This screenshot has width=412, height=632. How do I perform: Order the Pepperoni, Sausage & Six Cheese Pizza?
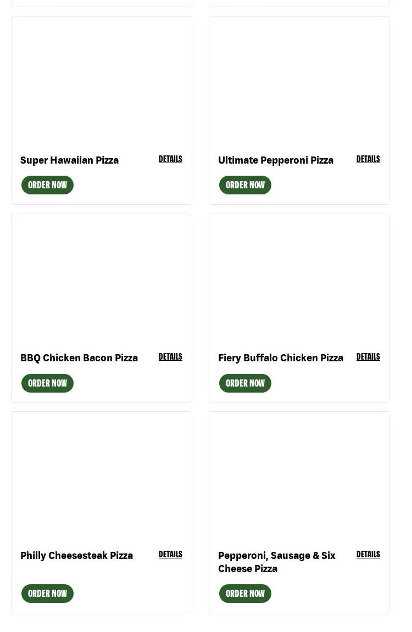click(245, 594)
